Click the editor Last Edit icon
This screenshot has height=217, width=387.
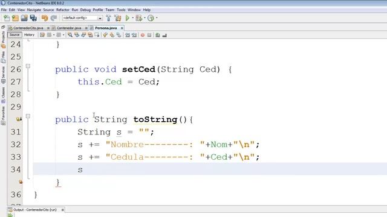(x=42, y=35)
